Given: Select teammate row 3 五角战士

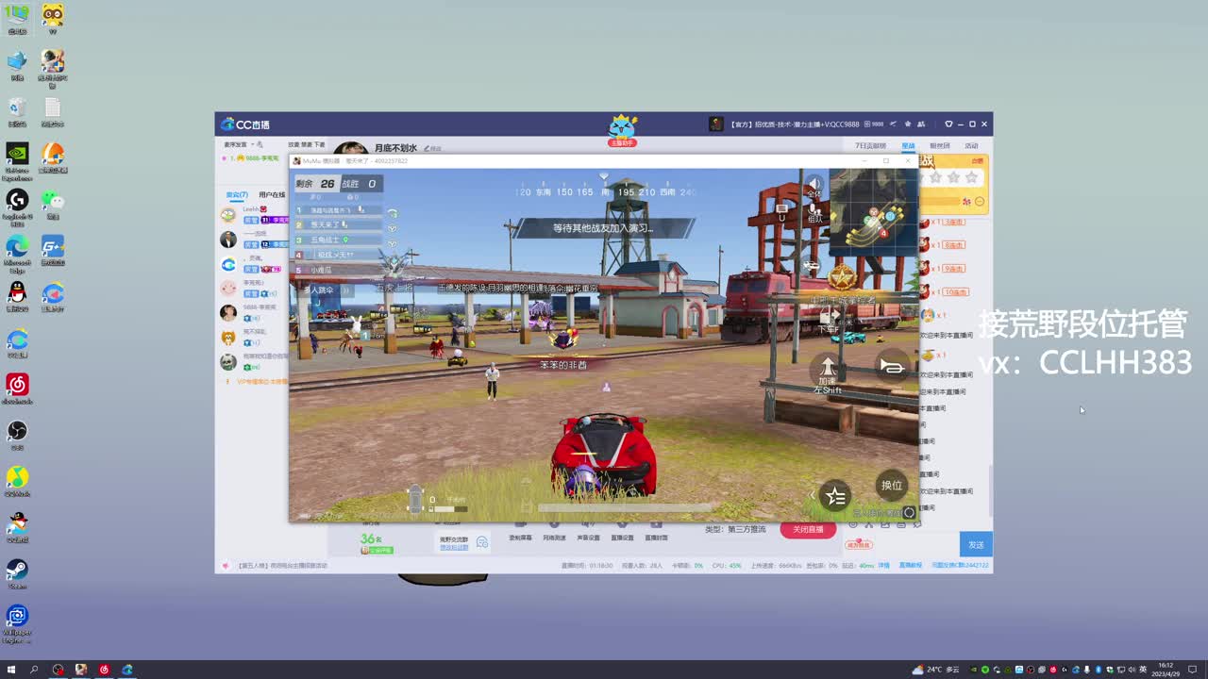Looking at the screenshot, I should 339,240.
